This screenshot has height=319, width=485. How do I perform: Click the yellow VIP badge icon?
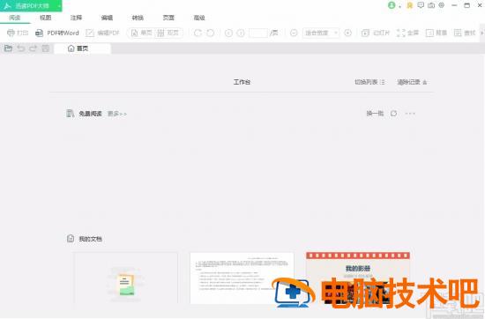(x=409, y=5)
